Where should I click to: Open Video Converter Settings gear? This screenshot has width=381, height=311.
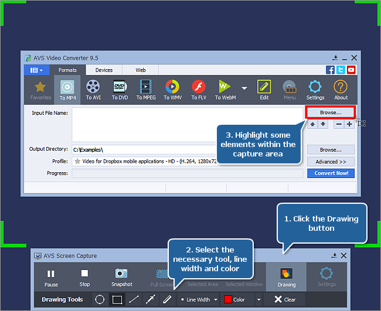[x=315, y=90]
